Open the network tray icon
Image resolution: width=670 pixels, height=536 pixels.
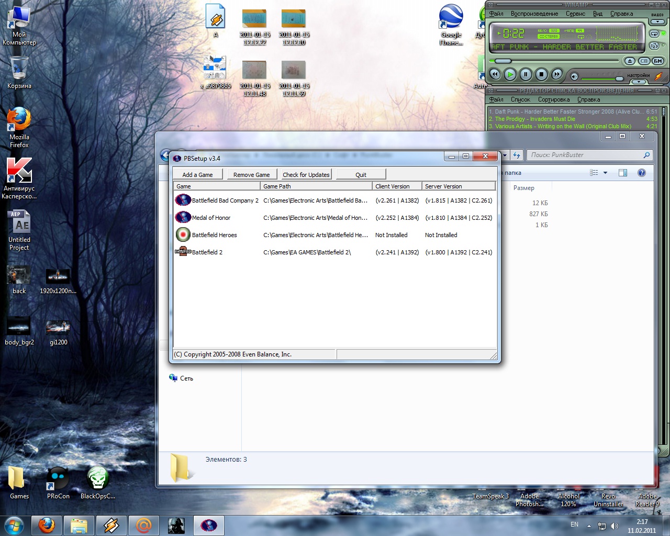coord(602,526)
